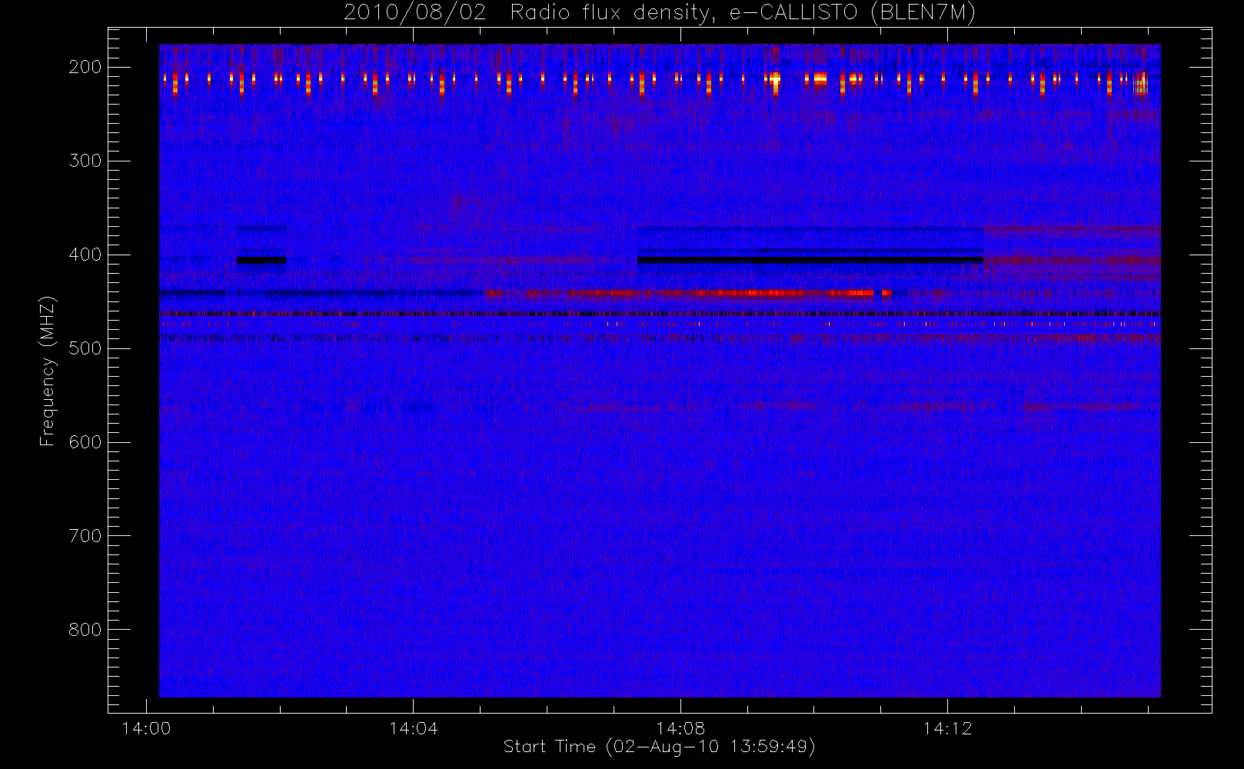Viewport: 1244px width, 769px height.
Task: Click the 14:00 time tick label
Action: coord(146,728)
